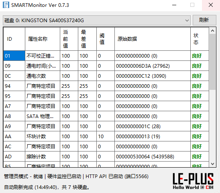This screenshot has width=220, height=193.
Task: Select ID cell 94
Action: pos(14,86)
